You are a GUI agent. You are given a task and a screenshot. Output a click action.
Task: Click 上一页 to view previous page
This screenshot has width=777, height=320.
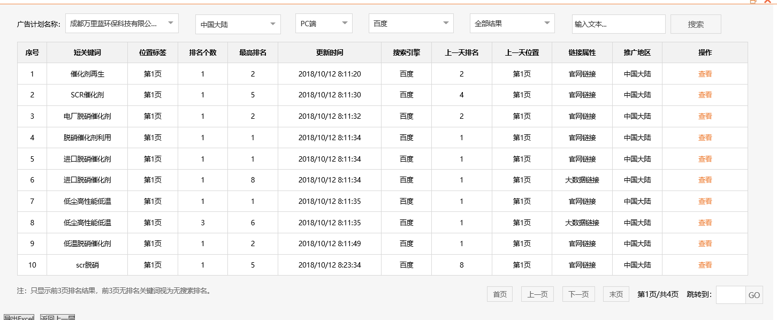pyautogui.click(x=537, y=294)
